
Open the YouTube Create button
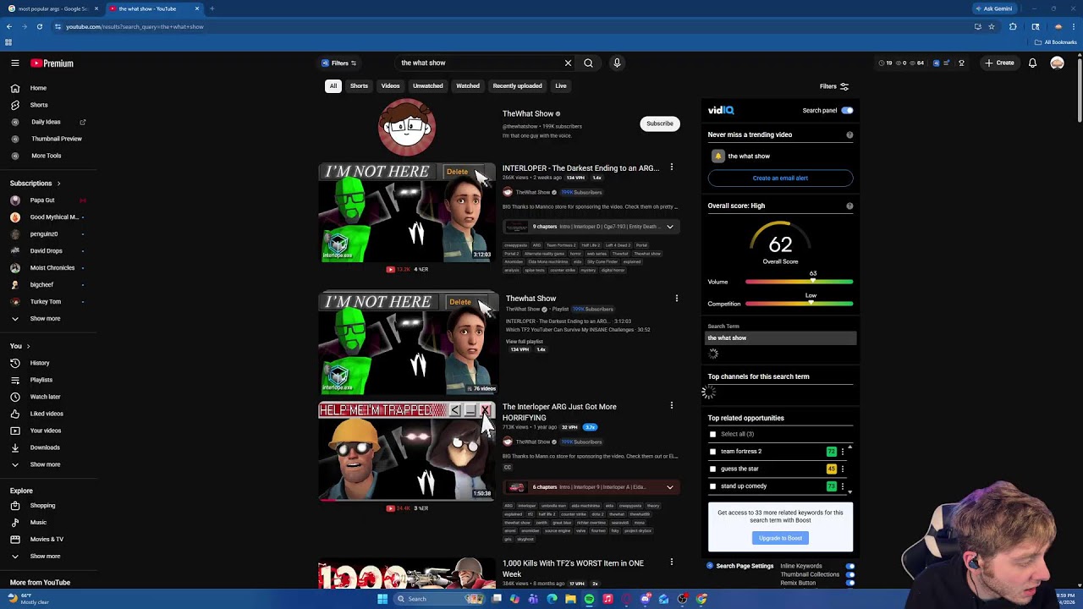[999, 63]
